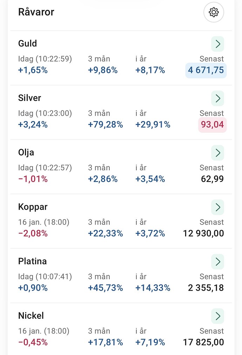Image resolution: width=242 pixels, height=355 pixels.
Task: Open Guld details with arrow icon
Action: [217, 44]
